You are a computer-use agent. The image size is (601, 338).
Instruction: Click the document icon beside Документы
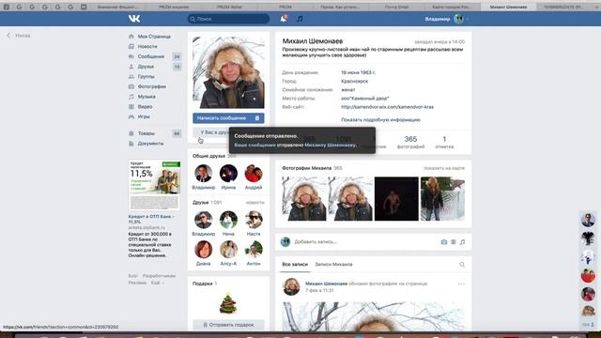(x=131, y=144)
